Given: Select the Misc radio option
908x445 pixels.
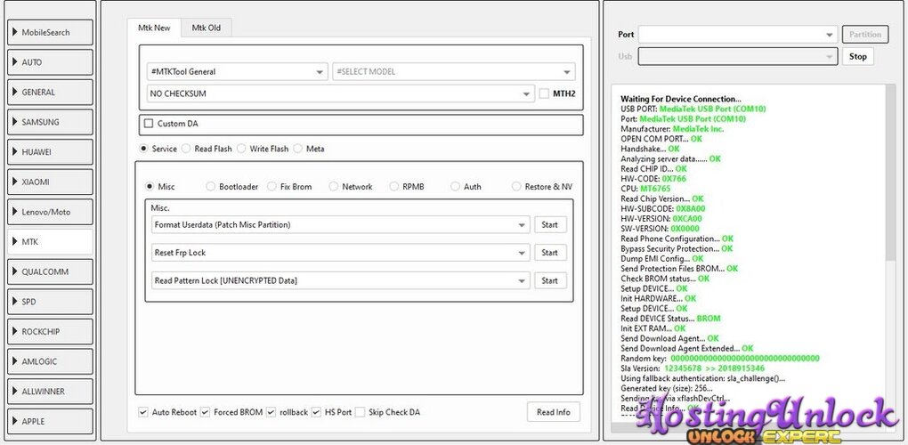Looking at the screenshot, I should pyautogui.click(x=150, y=187).
